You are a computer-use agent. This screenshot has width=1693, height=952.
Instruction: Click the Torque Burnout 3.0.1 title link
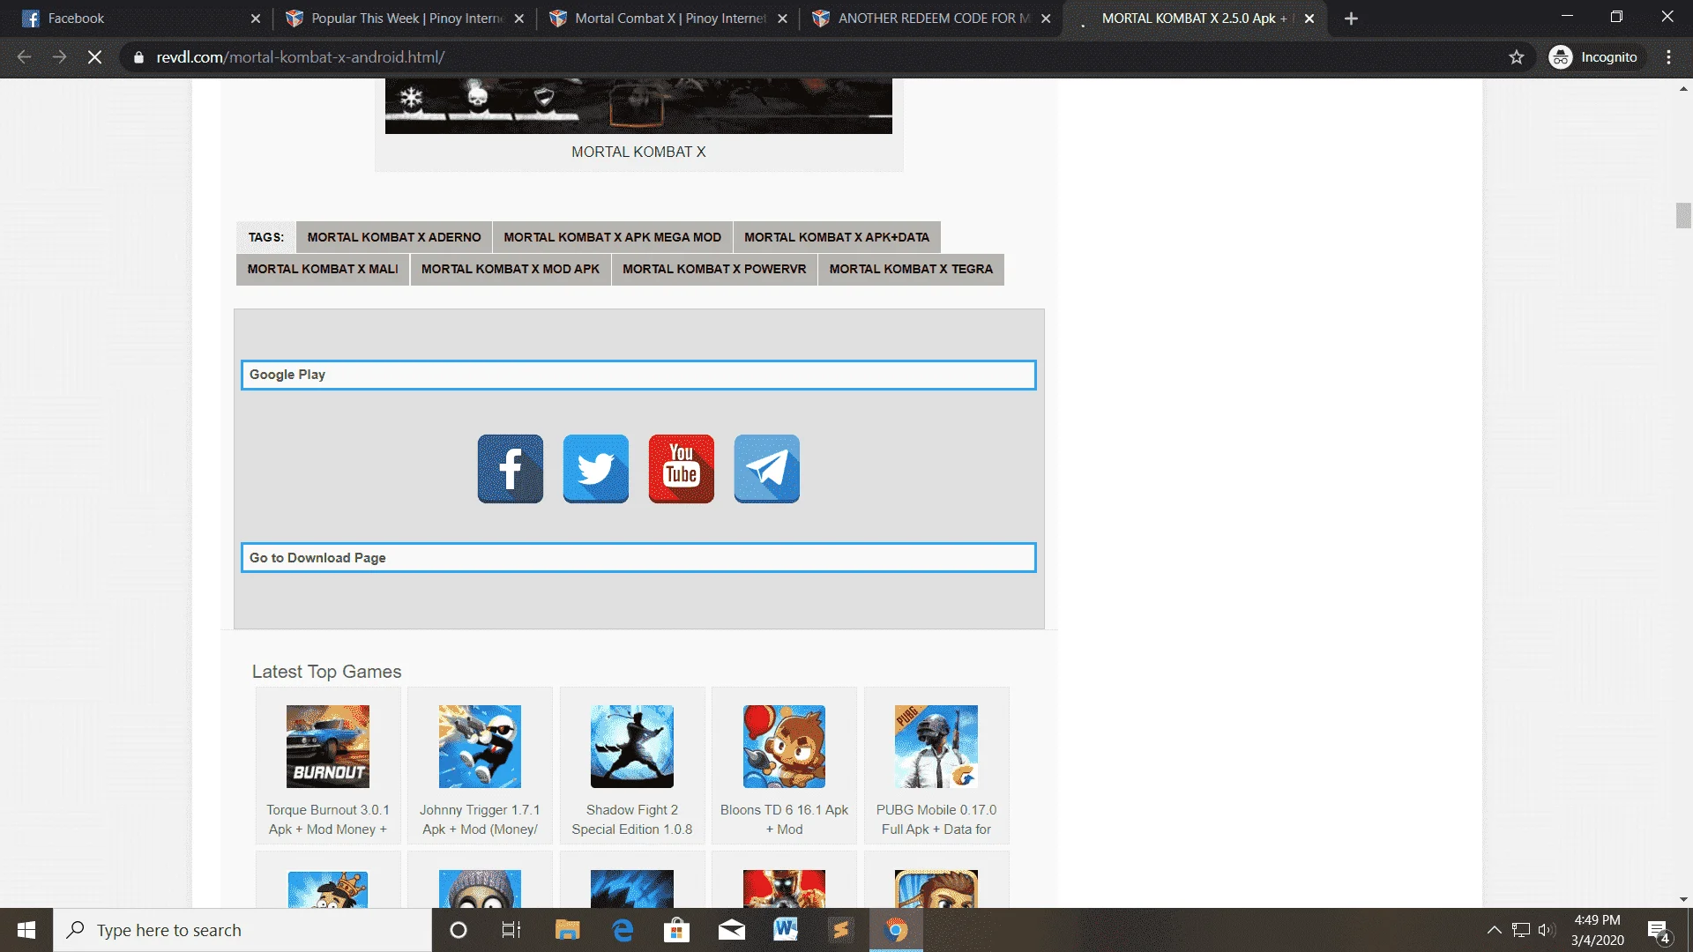[x=328, y=820]
